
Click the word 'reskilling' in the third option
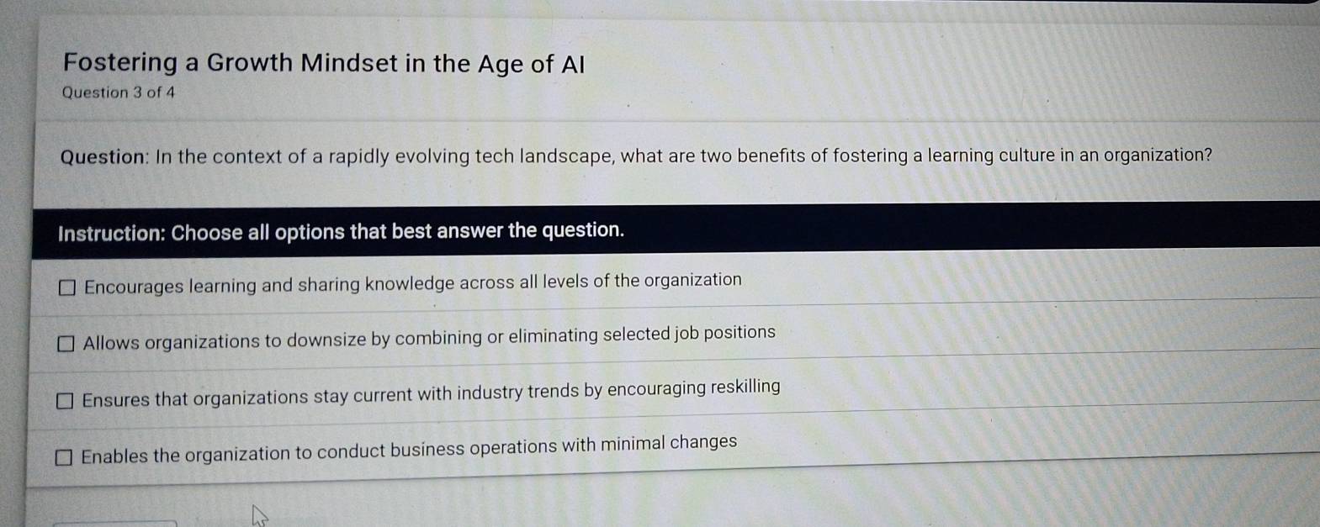pos(745,387)
